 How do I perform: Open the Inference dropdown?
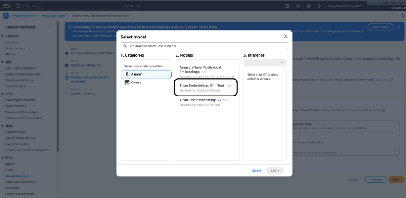click(x=265, y=63)
